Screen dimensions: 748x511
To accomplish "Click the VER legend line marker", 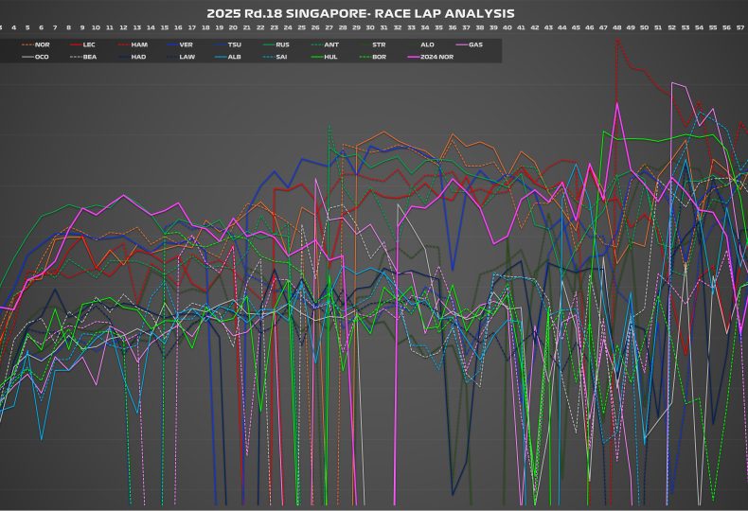I will 170,44.
